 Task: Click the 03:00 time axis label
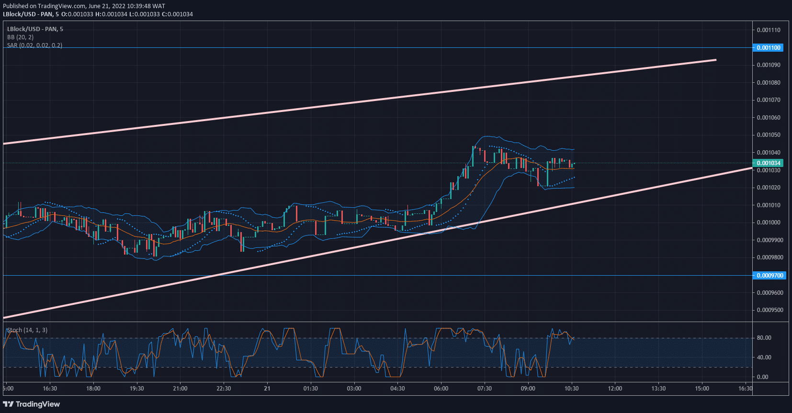354,389
